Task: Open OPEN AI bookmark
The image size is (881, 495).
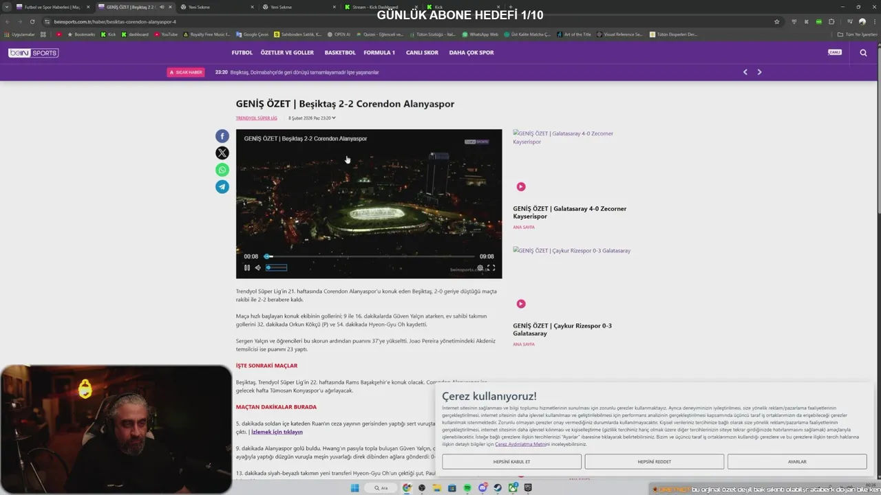Action: [339, 34]
